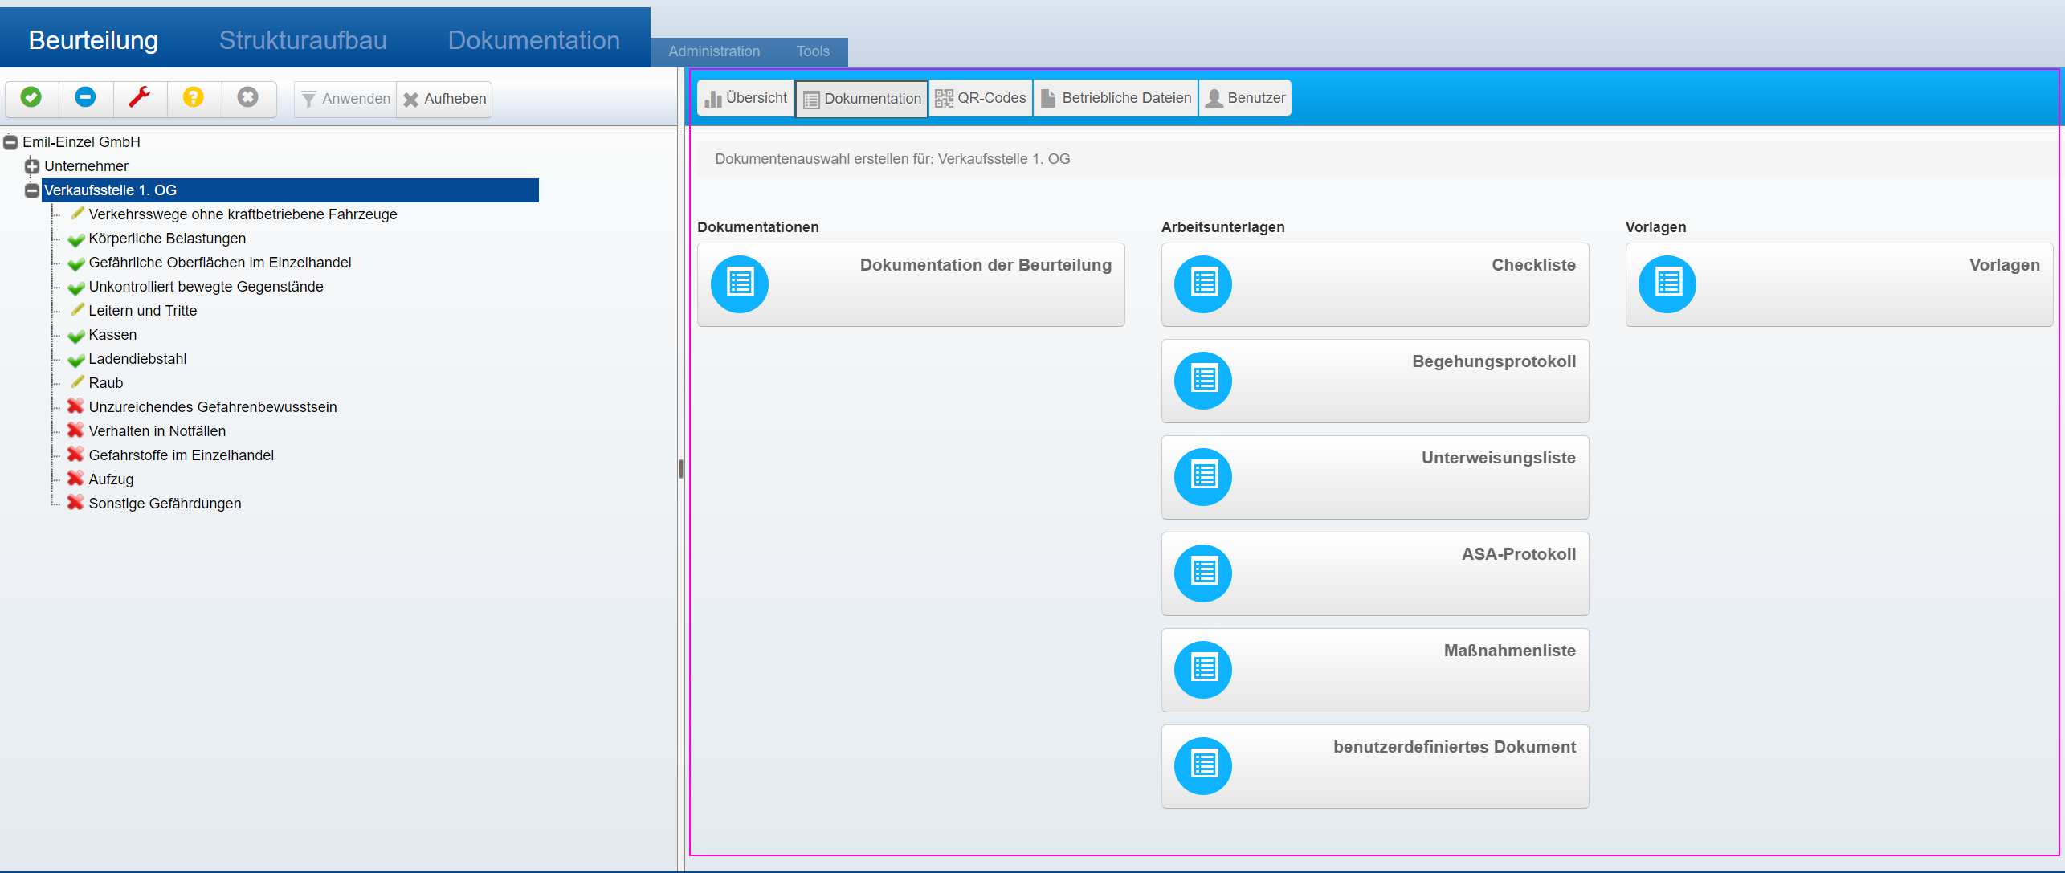
Task: Click document icon on ASA-Protokoll card
Action: point(1203,573)
